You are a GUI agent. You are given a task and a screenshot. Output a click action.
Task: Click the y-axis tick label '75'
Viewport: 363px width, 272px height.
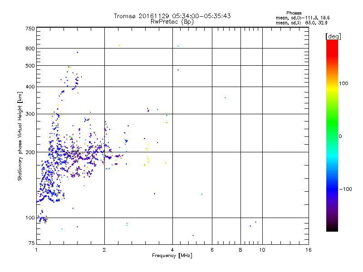(32, 243)
